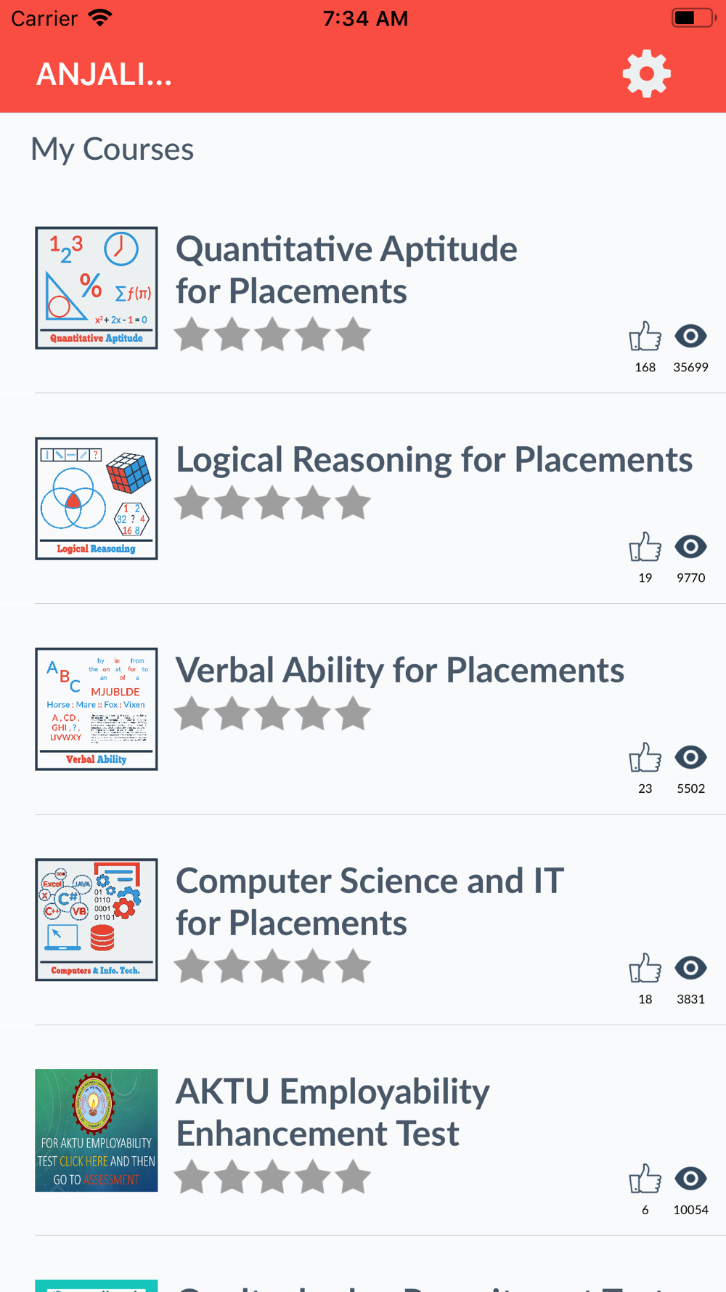Tap the eye icon showing 10054 views
Viewport: 726px width, 1292px height.
(x=690, y=1179)
